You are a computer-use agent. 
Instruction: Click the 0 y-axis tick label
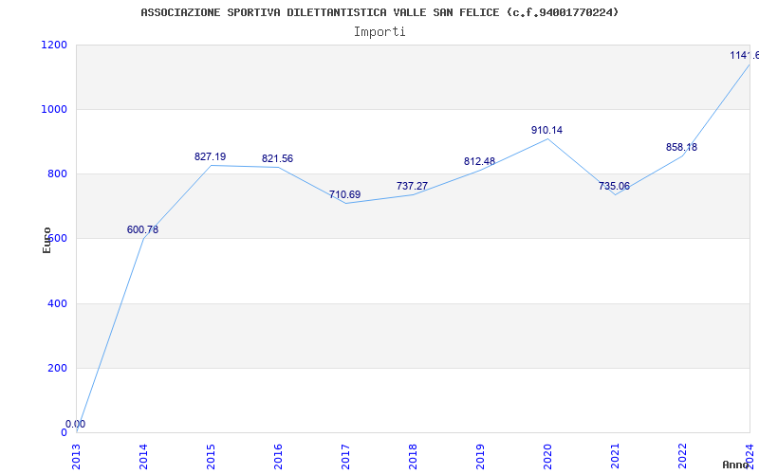click(64, 433)
